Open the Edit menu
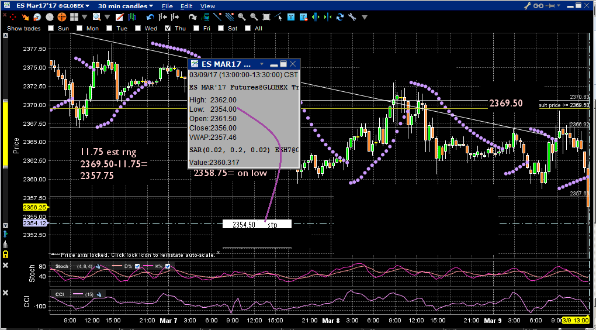 coord(186,6)
